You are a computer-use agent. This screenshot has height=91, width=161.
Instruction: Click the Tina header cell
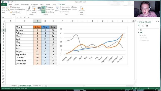[45, 27]
